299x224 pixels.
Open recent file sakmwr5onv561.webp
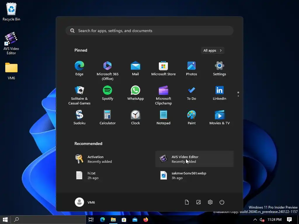(194, 175)
